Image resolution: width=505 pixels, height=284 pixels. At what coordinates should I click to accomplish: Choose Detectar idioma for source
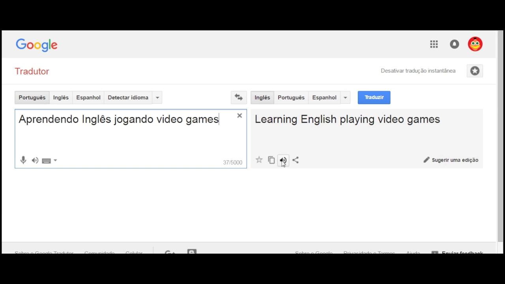click(x=128, y=97)
